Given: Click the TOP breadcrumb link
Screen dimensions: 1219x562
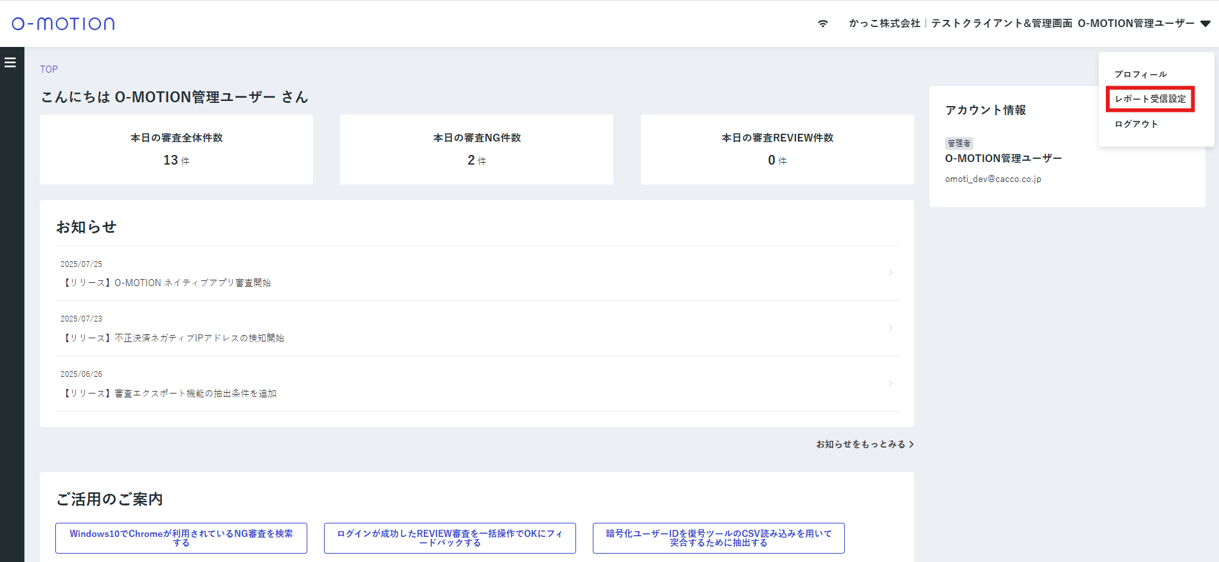Looking at the screenshot, I should 49,69.
